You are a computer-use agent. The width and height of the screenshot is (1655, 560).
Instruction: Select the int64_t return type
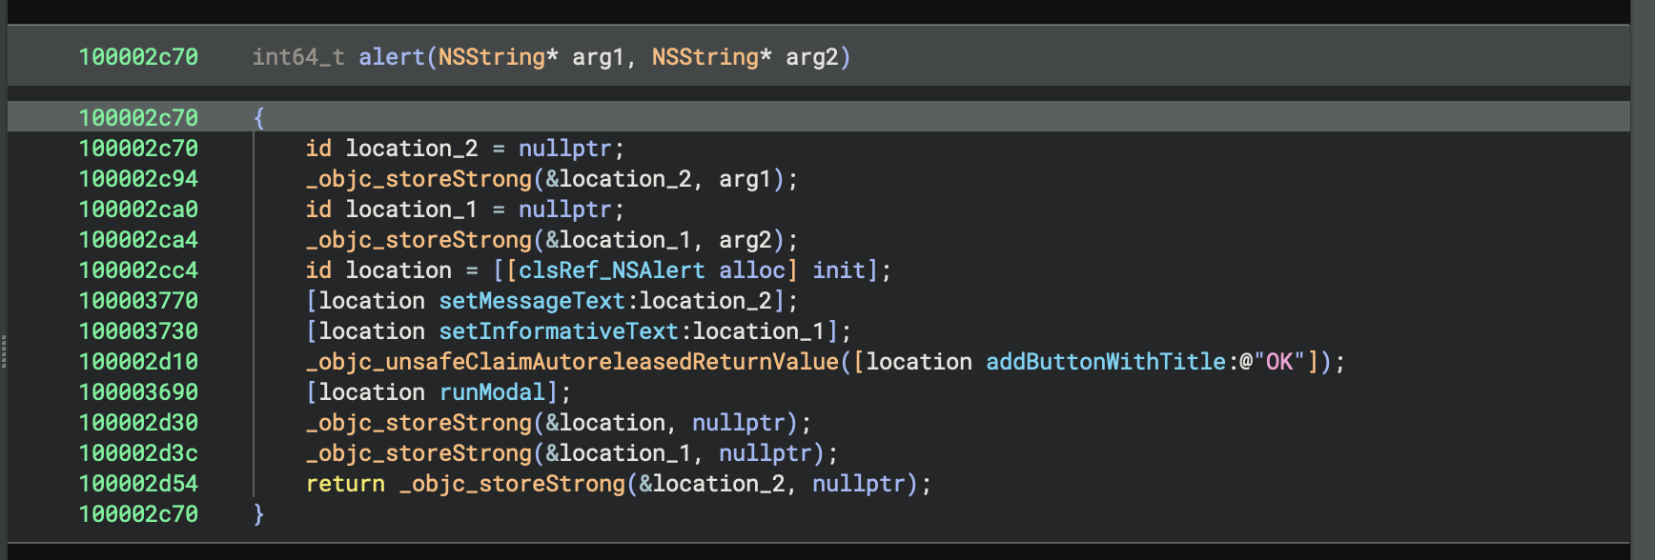[298, 57]
